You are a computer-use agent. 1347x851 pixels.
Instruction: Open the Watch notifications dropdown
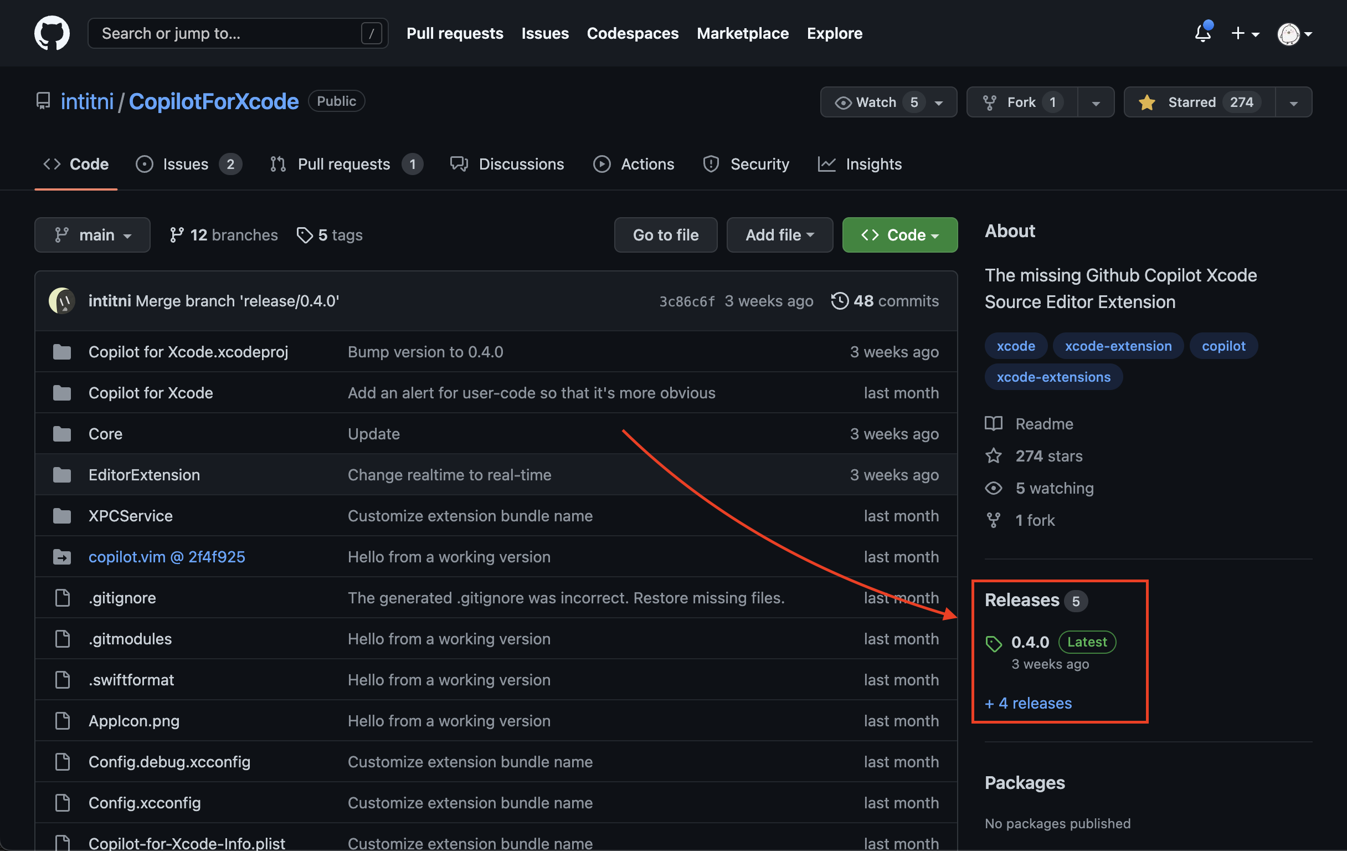coord(888,102)
